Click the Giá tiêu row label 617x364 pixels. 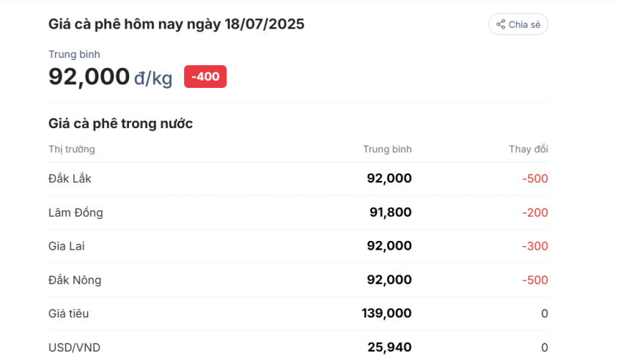pyautogui.click(x=69, y=313)
